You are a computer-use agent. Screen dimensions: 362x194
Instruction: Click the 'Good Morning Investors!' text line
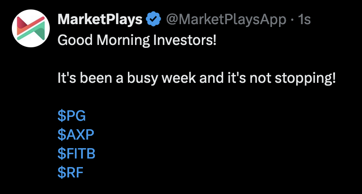pos(136,39)
